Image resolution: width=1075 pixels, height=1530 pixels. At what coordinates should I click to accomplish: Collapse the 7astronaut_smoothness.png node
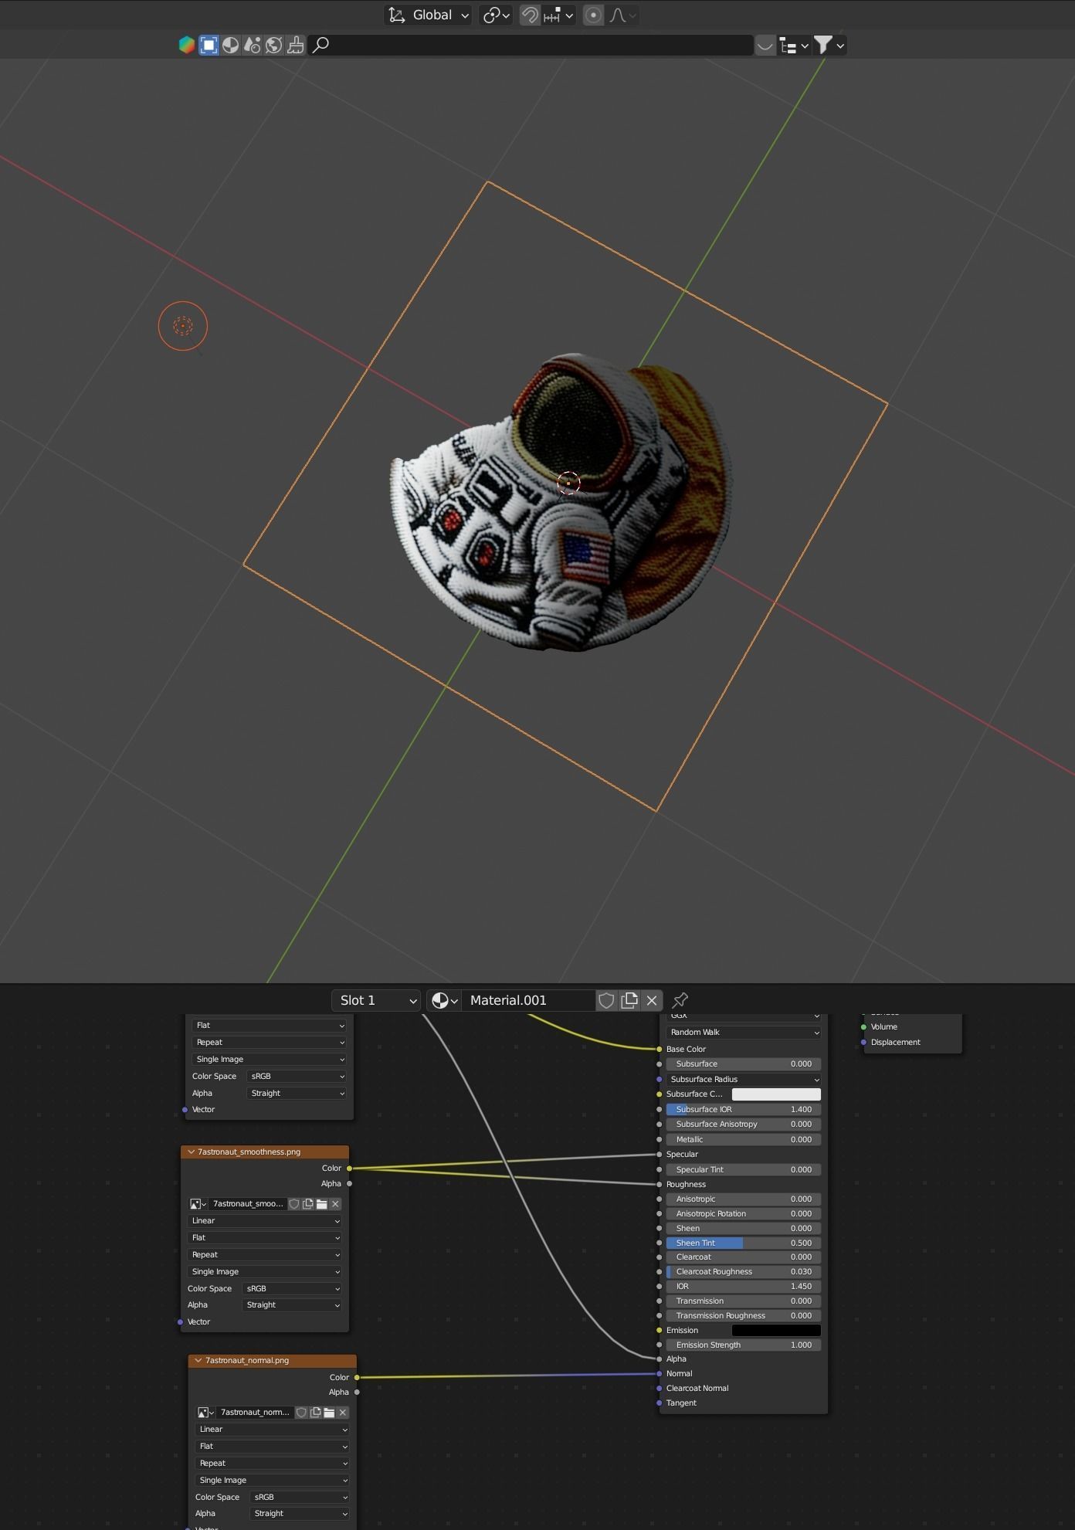[x=191, y=1152]
